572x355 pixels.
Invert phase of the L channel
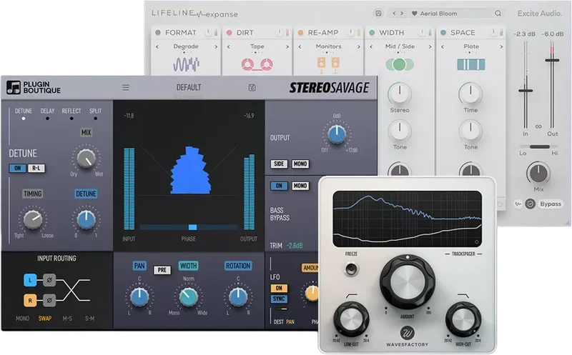[x=49, y=280]
